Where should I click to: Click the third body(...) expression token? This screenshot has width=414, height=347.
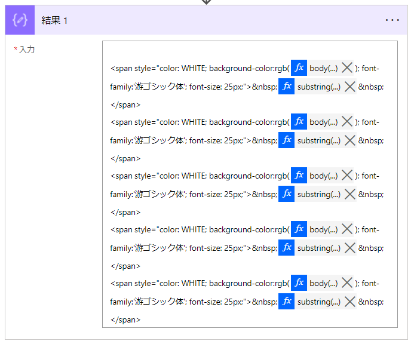click(x=323, y=176)
